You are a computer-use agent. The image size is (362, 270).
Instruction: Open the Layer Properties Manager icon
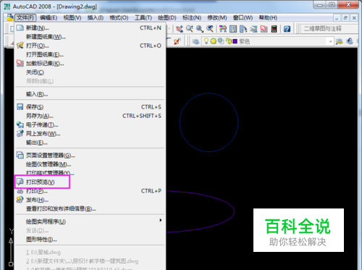[195, 41]
